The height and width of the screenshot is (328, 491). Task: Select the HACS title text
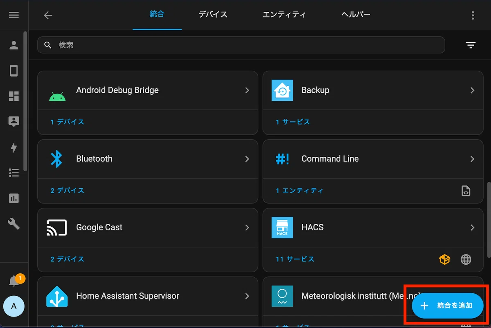coord(313,228)
